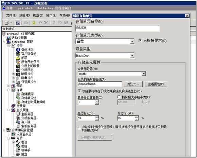The height and width of the screenshot is (158, 197).
Task: Toggle 该目录可存在于根文件系统 checkbox
Action: [x=79, y=91]
